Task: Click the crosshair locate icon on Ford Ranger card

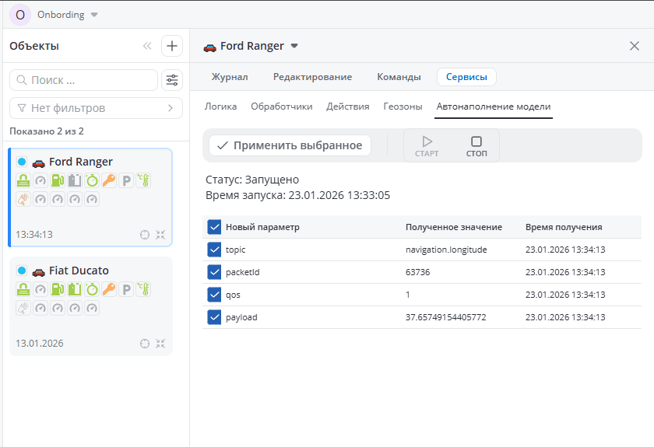Action: point(144,235)
